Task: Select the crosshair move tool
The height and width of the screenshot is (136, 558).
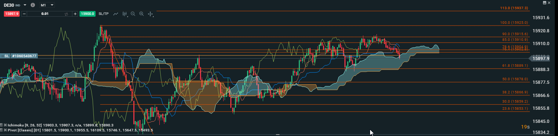Action: pos(150,14)
